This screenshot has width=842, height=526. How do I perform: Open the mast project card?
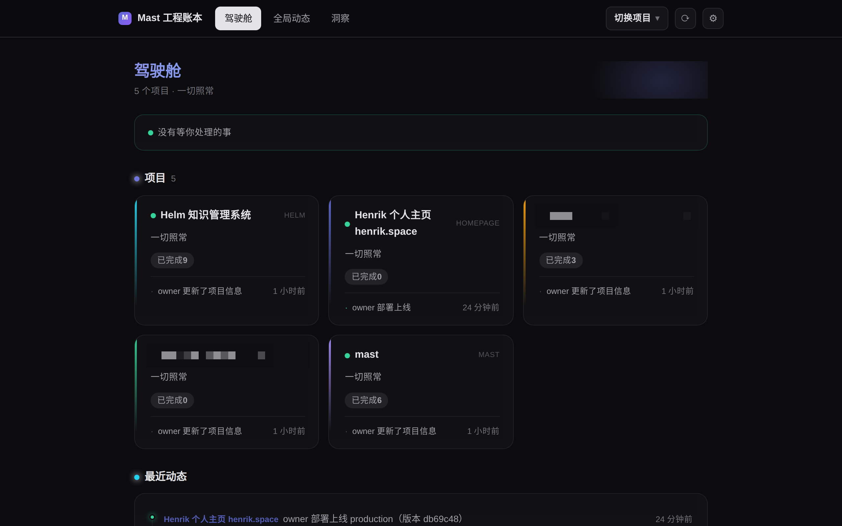(x=421, y=392)
